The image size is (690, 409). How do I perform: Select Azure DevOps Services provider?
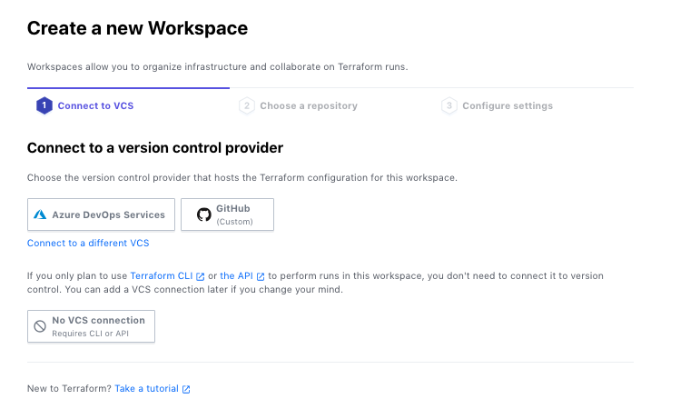[101, 215]
